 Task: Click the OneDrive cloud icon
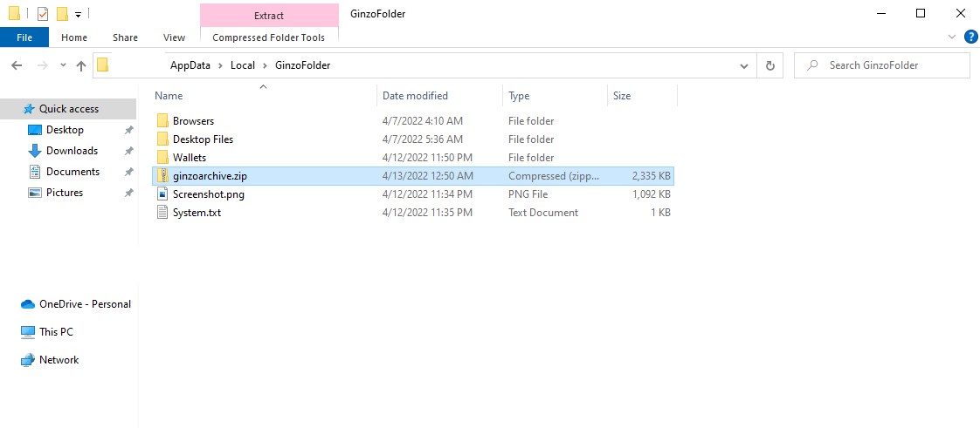[x=27, y=304]
